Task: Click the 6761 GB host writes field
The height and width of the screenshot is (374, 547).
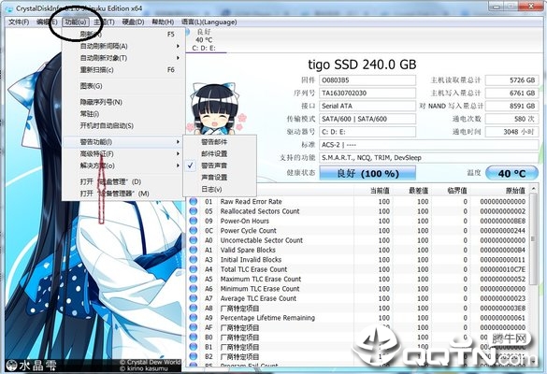Action: 511,93
